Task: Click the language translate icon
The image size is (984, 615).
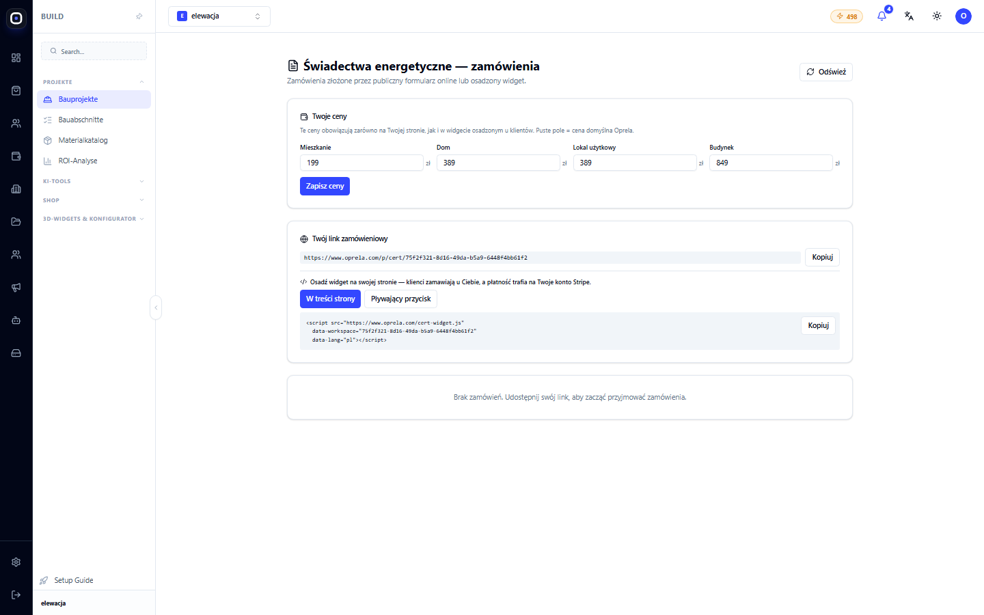Action: (909, 16)
